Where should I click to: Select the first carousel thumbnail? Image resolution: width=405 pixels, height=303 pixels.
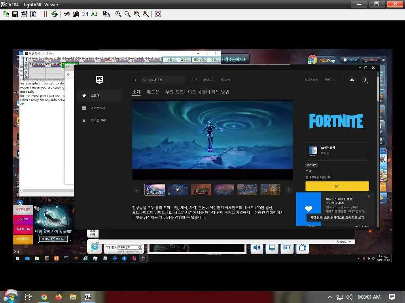click(x=155, y=190)
